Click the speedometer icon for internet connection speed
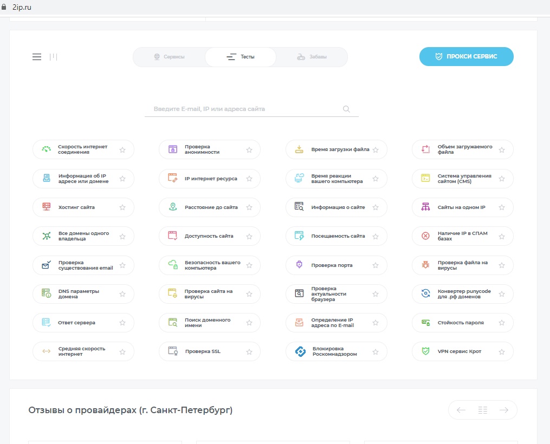 (47, 149)
